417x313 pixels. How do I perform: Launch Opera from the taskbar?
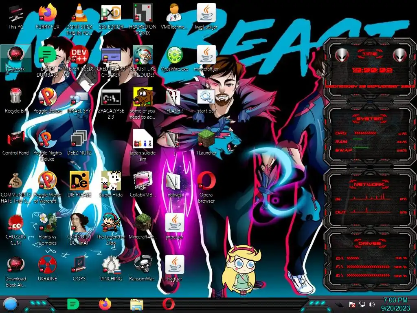[x=169, y=304]
